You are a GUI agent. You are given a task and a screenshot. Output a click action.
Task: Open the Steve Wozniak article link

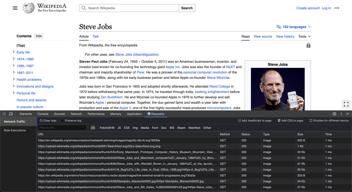(x=218, y=78)
